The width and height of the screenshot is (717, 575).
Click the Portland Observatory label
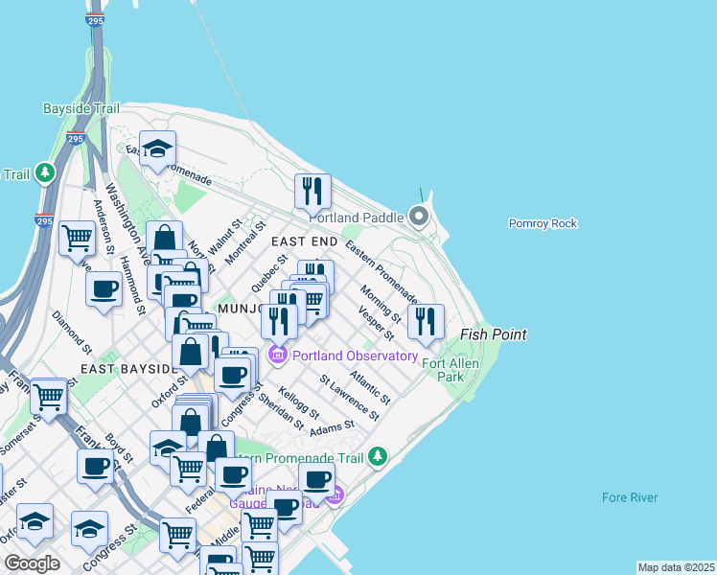pyautogui.click(x=356, y=356)
